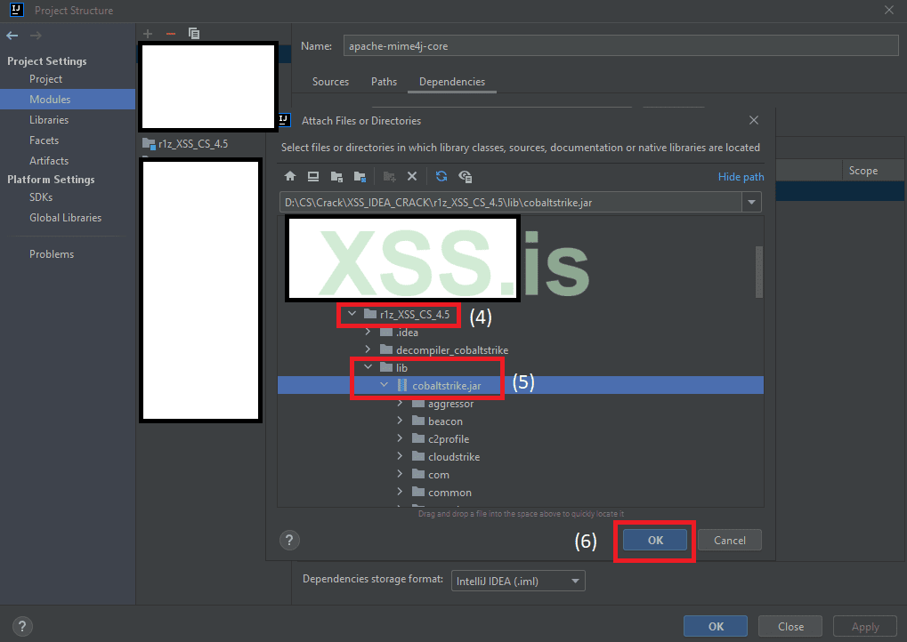This screenshot has width=907, height=642.
Task: Go to the project directory icon
Action: pos(336,176)
